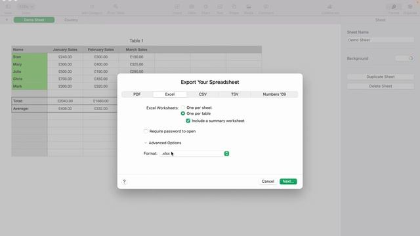
Task: Click the Table toolbar icon
Action: 192,7
